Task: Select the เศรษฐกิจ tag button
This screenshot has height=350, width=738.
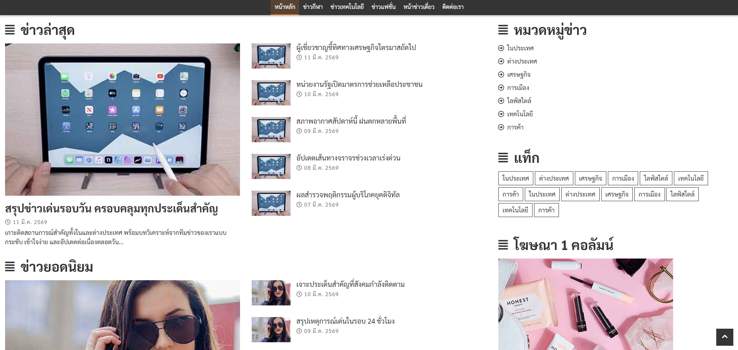Action: point(590,178)
